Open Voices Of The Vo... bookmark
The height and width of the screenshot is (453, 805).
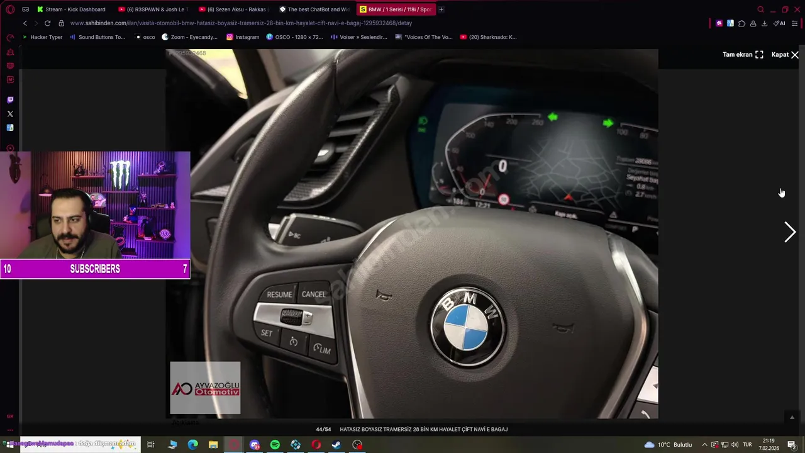[x=424, y=37]
